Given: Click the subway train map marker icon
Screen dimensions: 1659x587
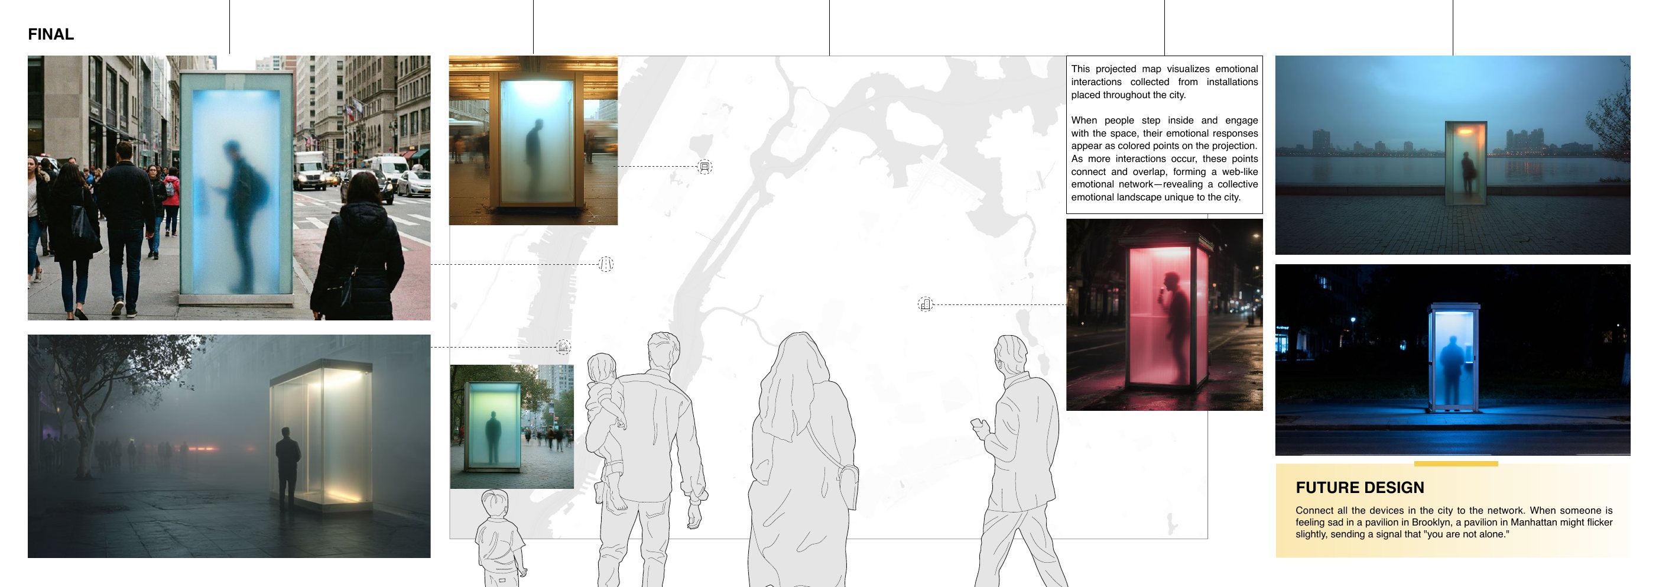Looking at the screenshot, I should [x=704, y=167].
